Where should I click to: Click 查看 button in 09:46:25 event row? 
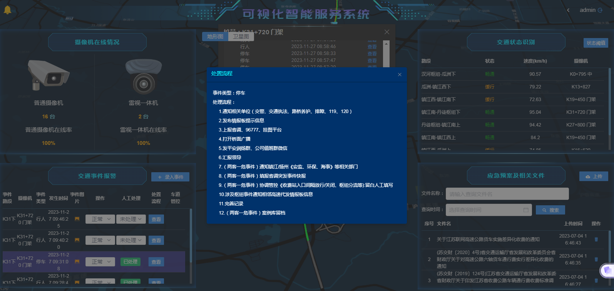(x=156, y=219)
